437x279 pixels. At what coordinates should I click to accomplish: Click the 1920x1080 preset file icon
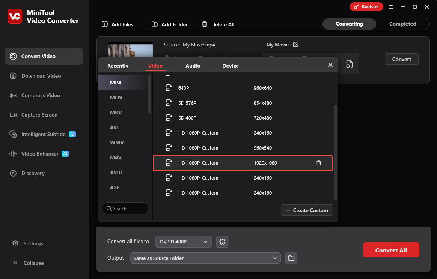(x=169, y=163)
